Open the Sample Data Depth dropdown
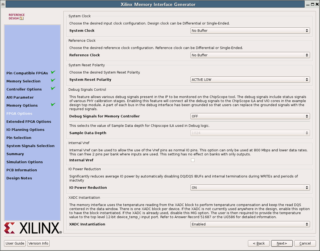The image size is (320, 251). pos(250,133)
